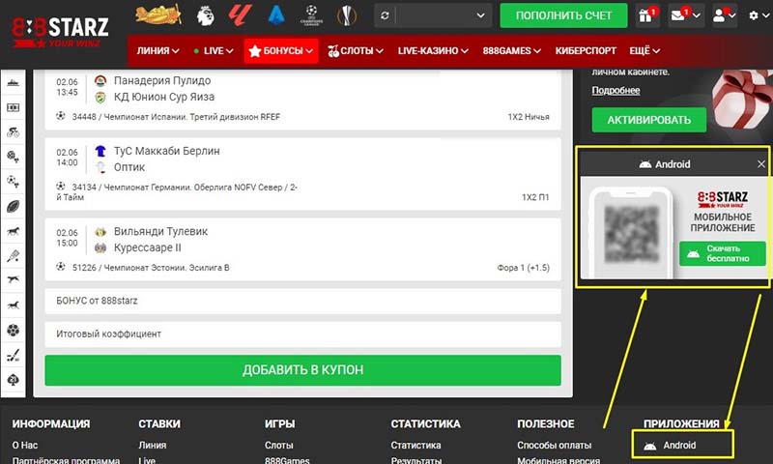Click the Вильянди Тулевик team logo
Viewport: 773px width, 464px height.
(100, 232)
